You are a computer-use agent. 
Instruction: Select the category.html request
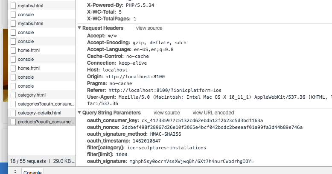pyautogui.click(x=42, y=95)
